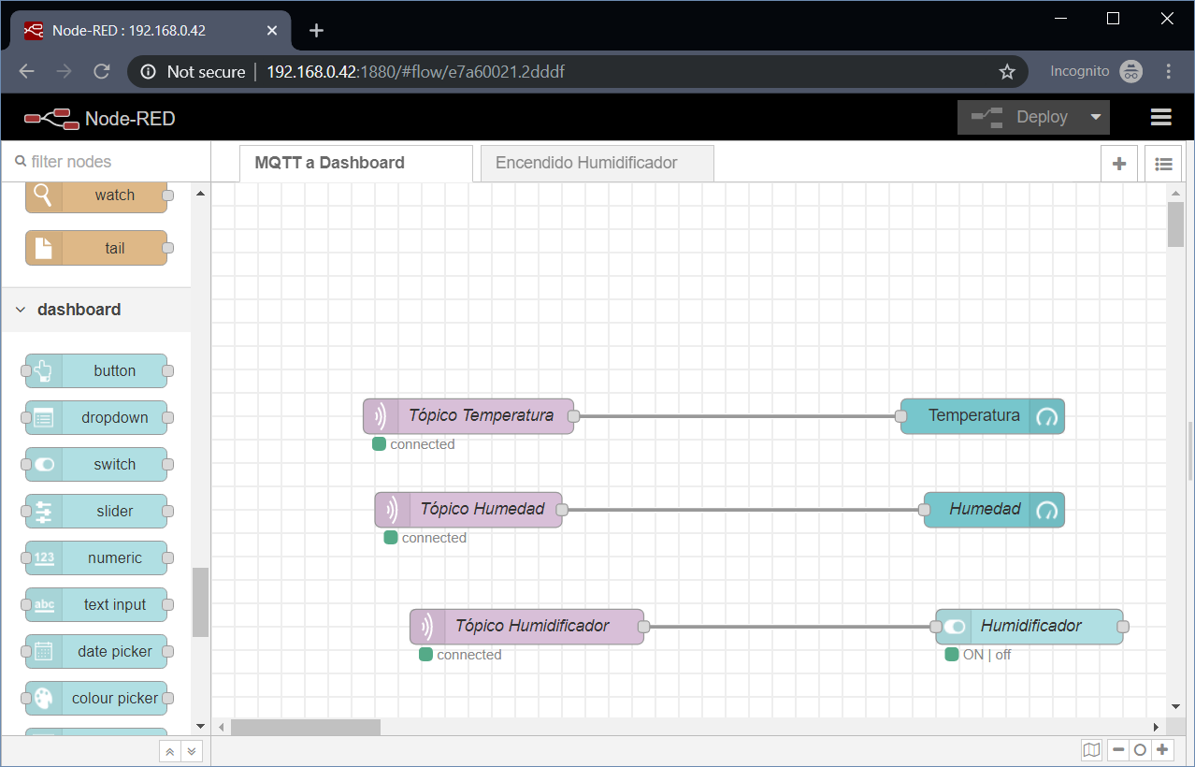Open Chrome three-dot menu
Image resolution: width=1195 pixels, height=767 pixels.
(x=1169, y=71)
